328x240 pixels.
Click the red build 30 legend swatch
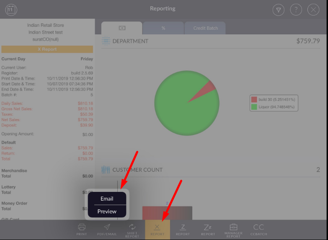point(254,100)
